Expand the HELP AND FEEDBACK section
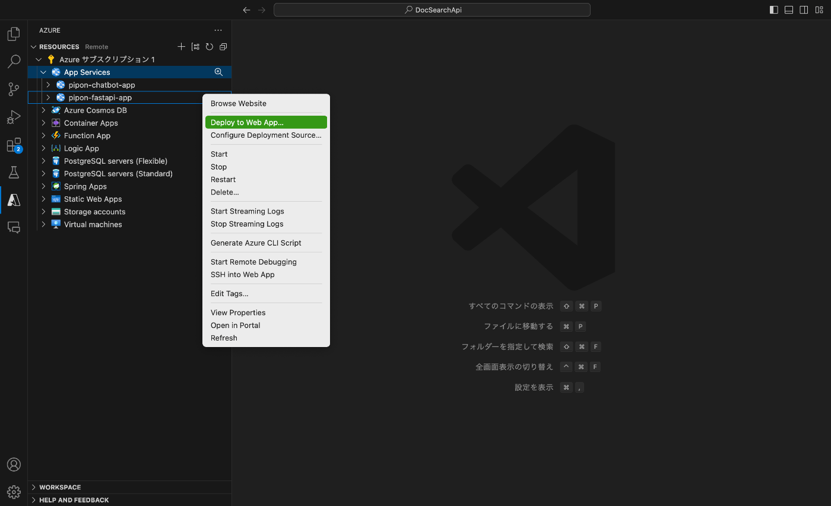 pyautogui.click(x=34, y=500)
